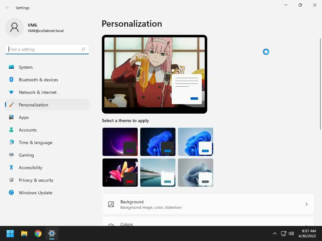Open Background image, color, slideshow settings
The width and height of the screenshot is (322, 241).
pos(208,204)
